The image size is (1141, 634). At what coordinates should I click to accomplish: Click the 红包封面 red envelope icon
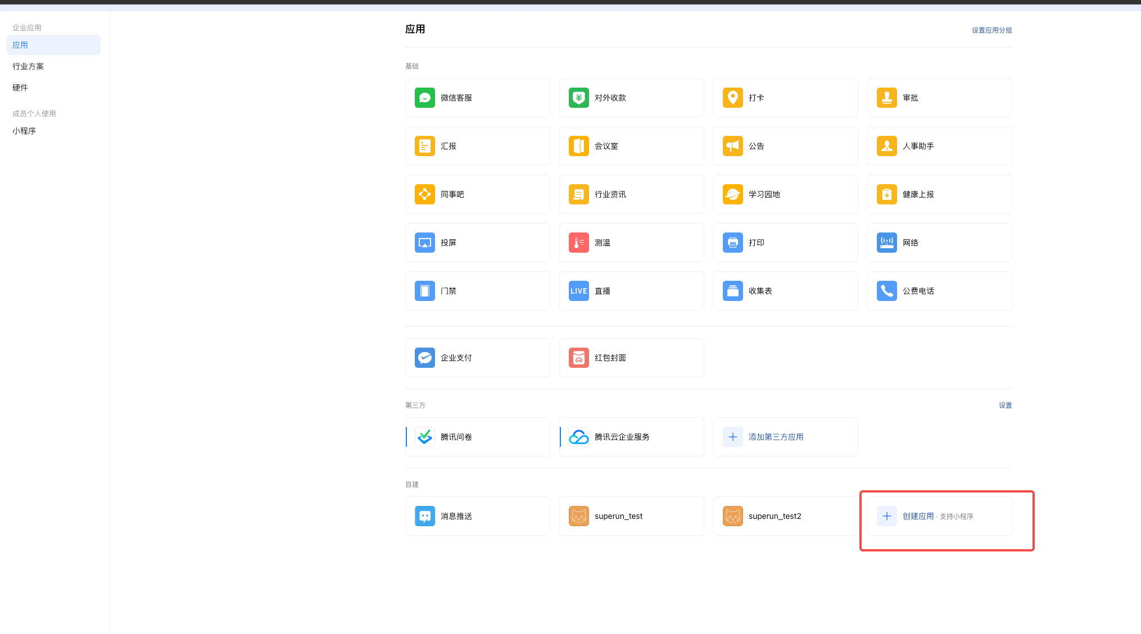[578, 358]
